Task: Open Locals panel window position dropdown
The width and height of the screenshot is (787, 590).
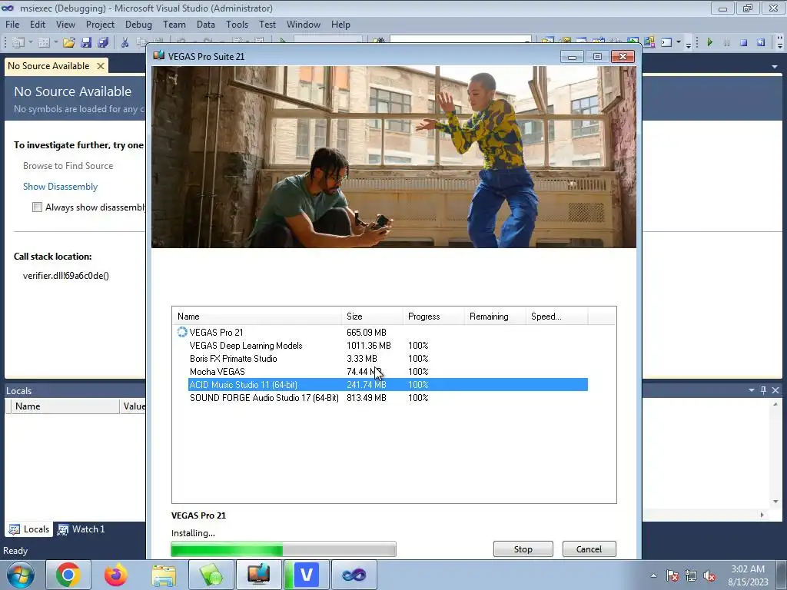Action: click(752, 389)
